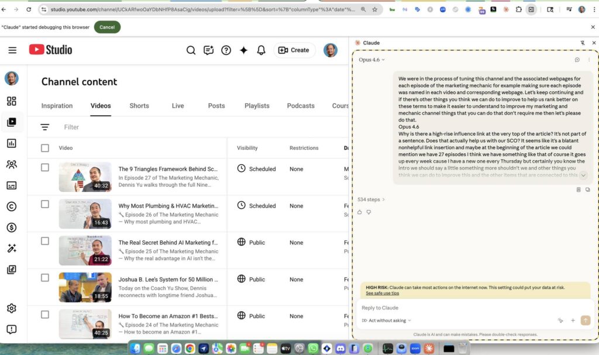Open the Settings gear in sidebar
599x355 pixels.
coord(12,308)
